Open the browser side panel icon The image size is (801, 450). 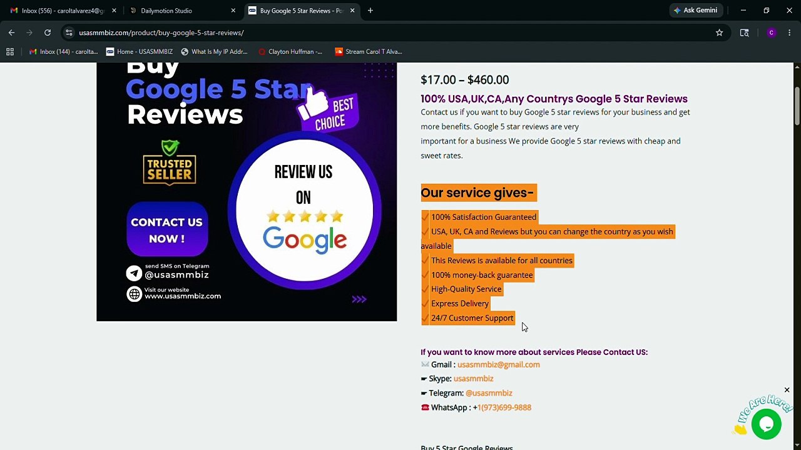point(744,32)
